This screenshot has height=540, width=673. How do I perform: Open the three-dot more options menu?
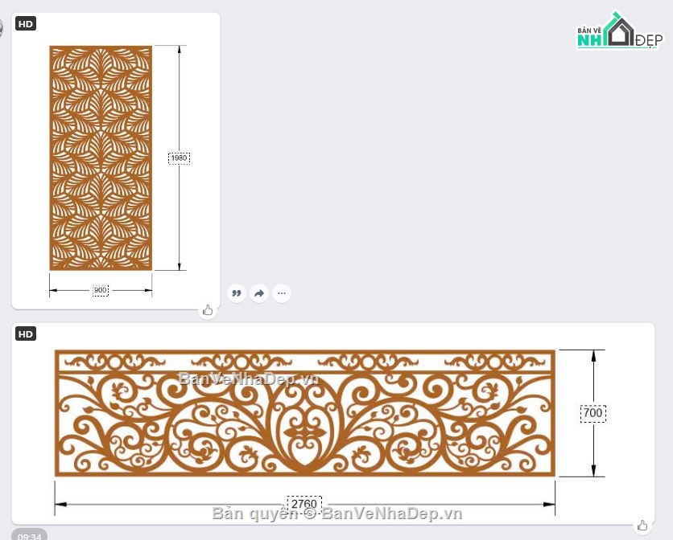(282, 293)
